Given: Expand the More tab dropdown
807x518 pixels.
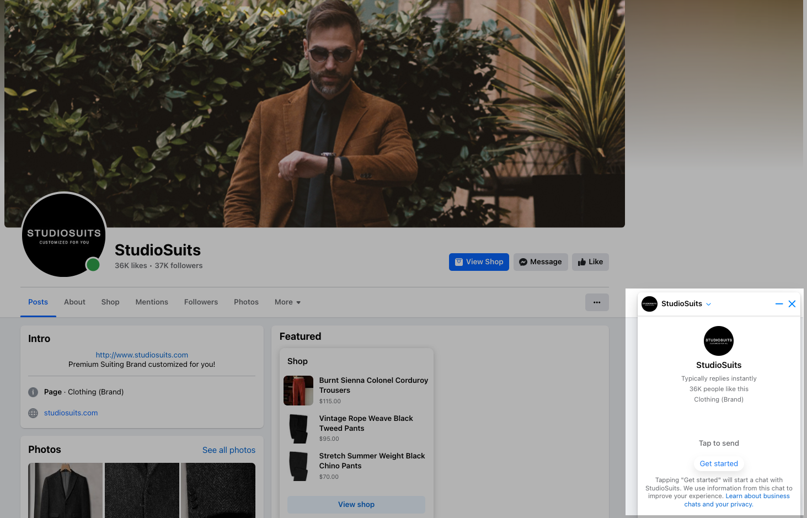Looking at the screenshot, I should point(287,302).
